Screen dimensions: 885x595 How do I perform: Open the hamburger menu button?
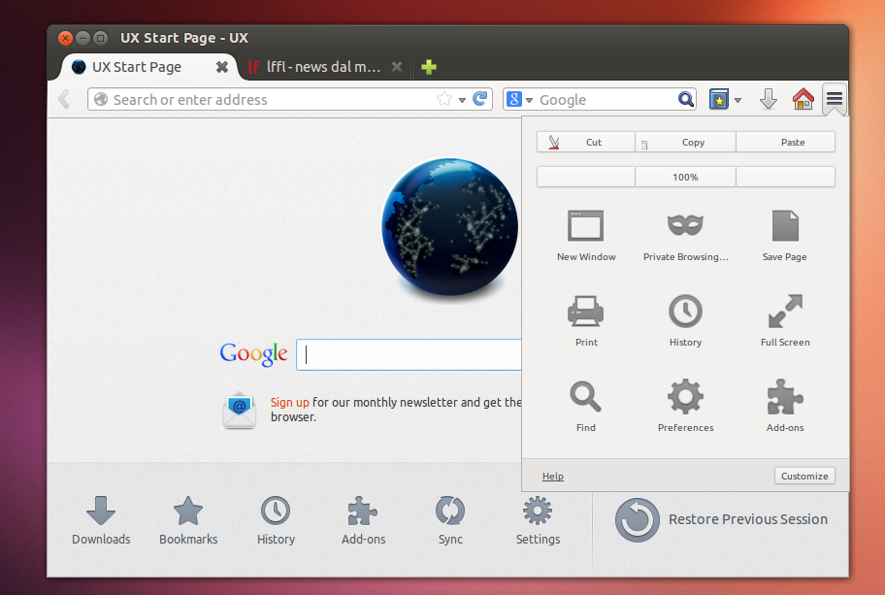coord(835,99)
